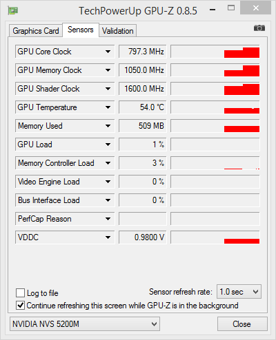Uncheck Continue refreshing in background option
This screenshot has height=340, width=276.
21,306
